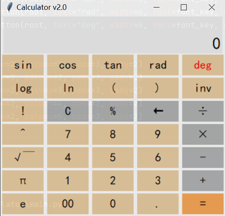Click the double zero 00 key
Viewport: 225px width, 216px height.
click(68, 204)
